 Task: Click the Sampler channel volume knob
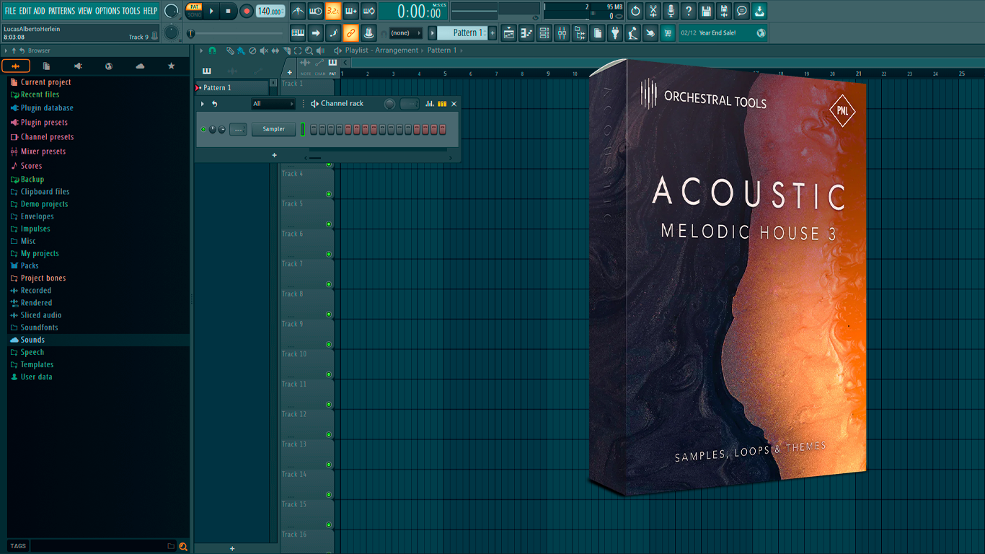coord(221,129)
